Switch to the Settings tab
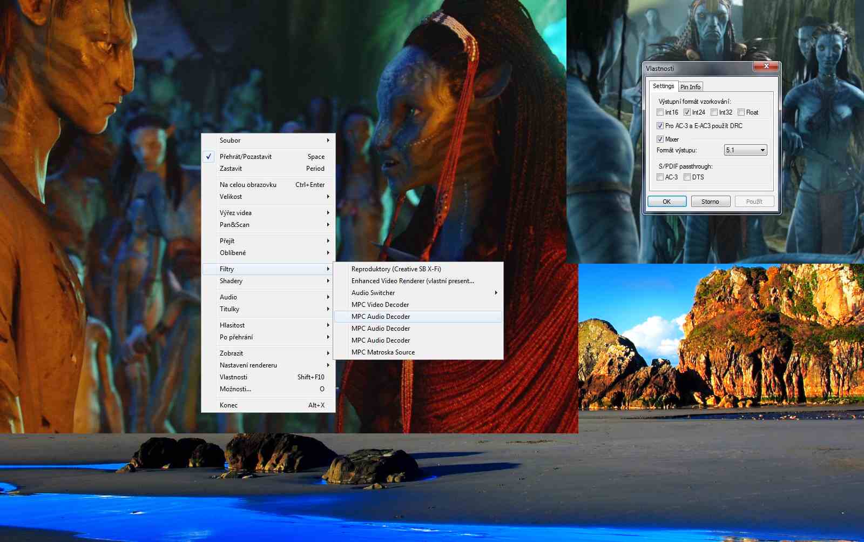Viewport: 864px width, 542px height. tap(663, 86)
